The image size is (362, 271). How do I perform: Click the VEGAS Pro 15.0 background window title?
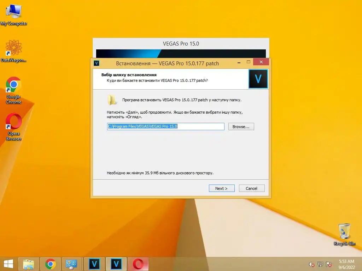(x=181, y=44)
